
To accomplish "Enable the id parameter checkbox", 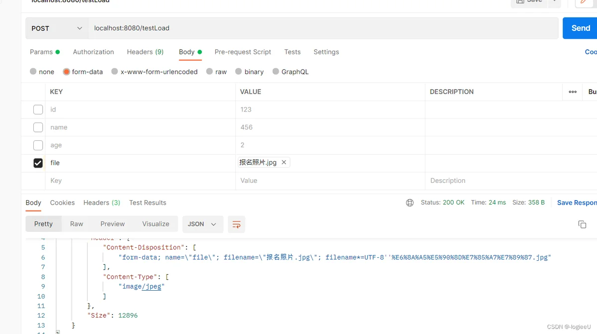I will point(38,110).
